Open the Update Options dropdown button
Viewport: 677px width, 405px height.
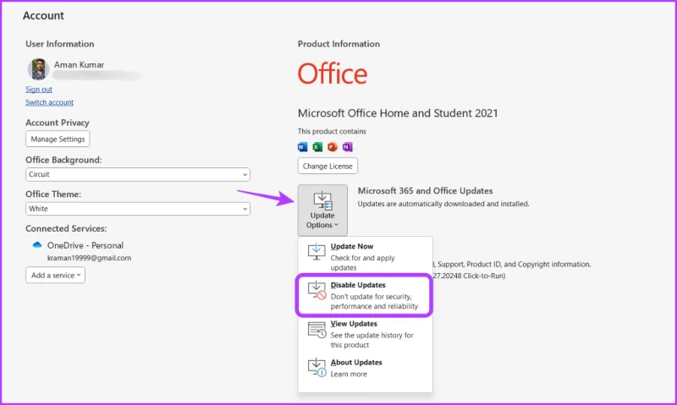pyautogui.click(x=322, y=210)
